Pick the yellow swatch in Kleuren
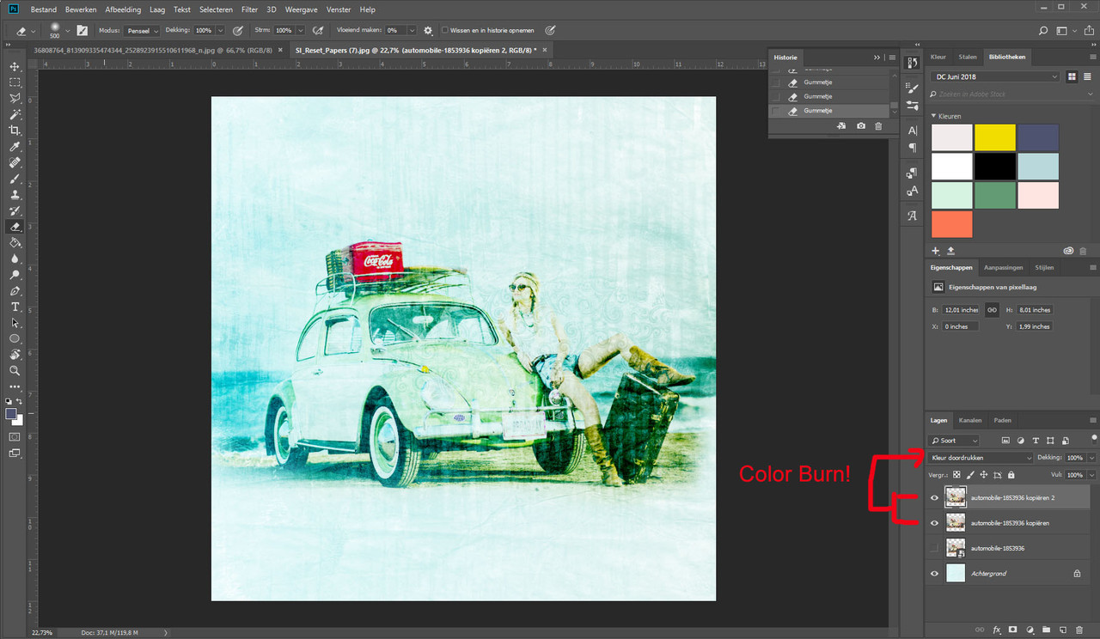 coord(995,137)
